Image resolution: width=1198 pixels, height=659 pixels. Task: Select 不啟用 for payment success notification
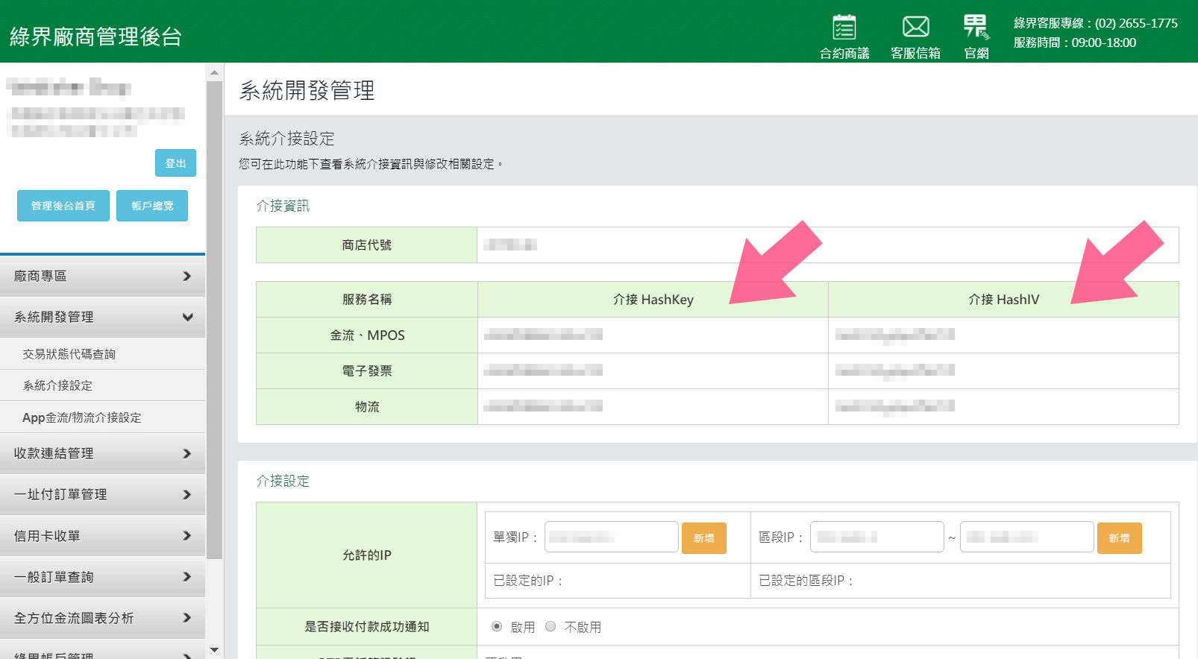pyautogui.click(x=551, y=626)
